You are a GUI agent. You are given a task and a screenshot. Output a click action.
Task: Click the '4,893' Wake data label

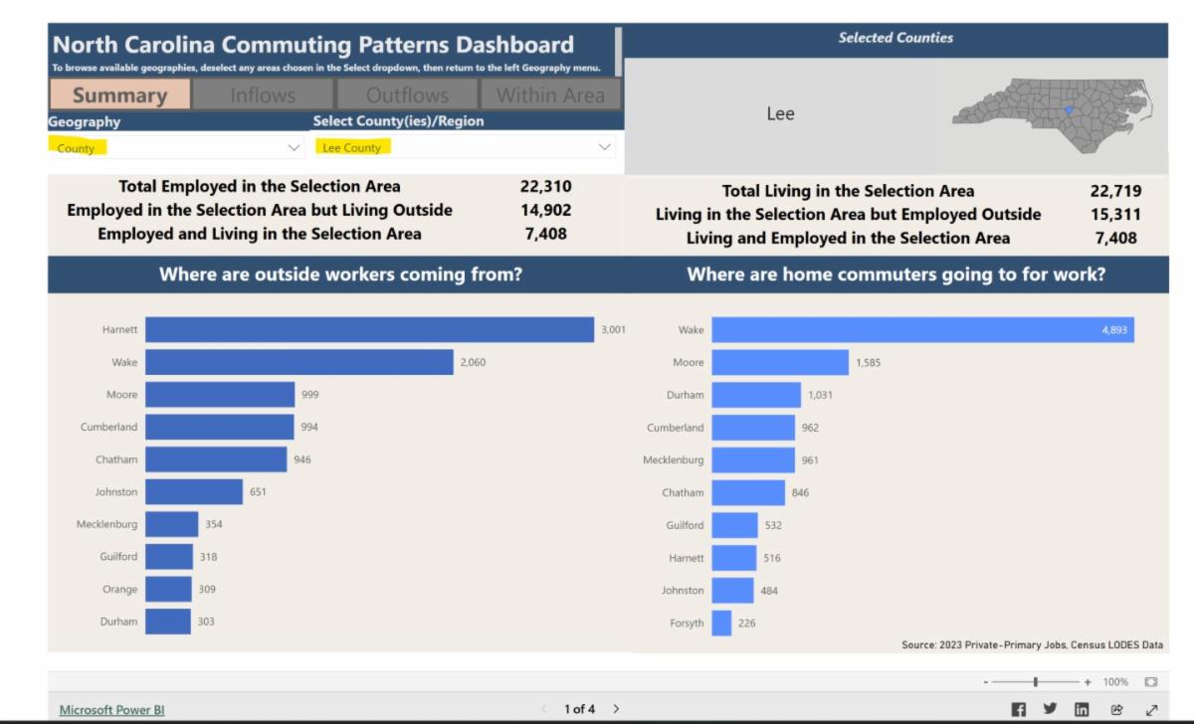(x=1114, y=329)
